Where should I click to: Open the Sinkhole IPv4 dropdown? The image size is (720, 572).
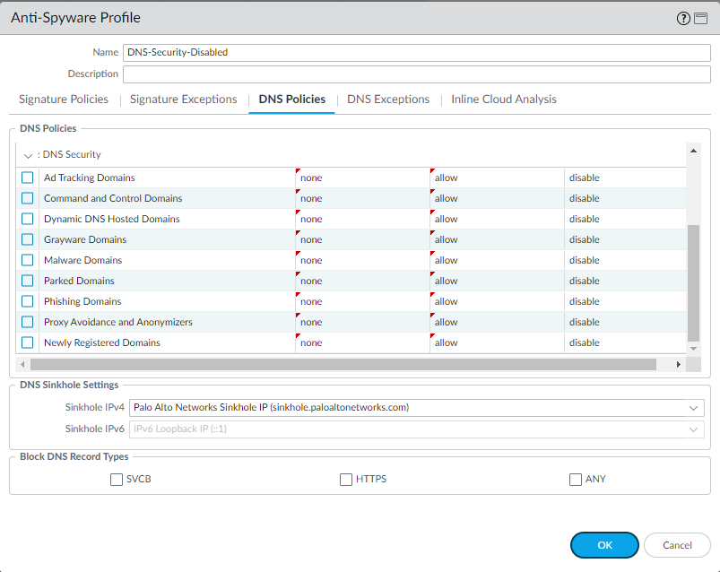click(693, 408)
